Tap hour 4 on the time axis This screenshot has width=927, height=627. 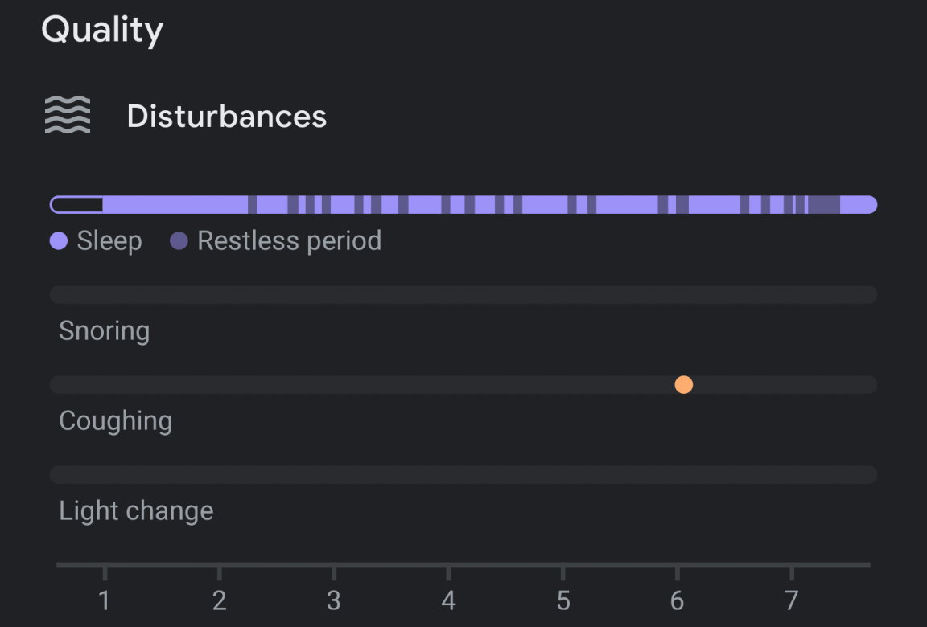(448, 600)
